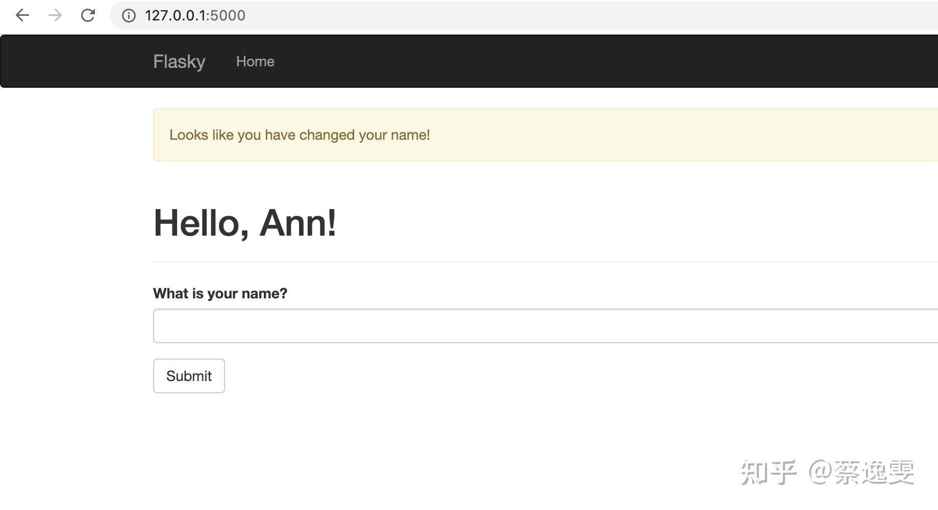This screenshot has height=510, width=938.
Task: Click the changed-name alert message
Action: pyautogui.click(x=300, y=135)
